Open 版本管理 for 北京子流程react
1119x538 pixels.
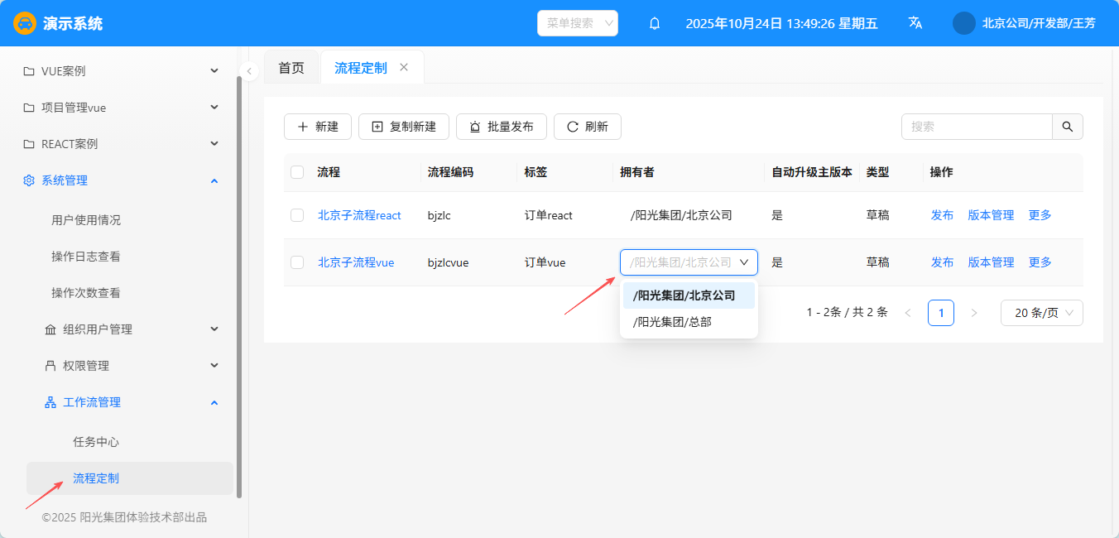[x=991, y=215]
